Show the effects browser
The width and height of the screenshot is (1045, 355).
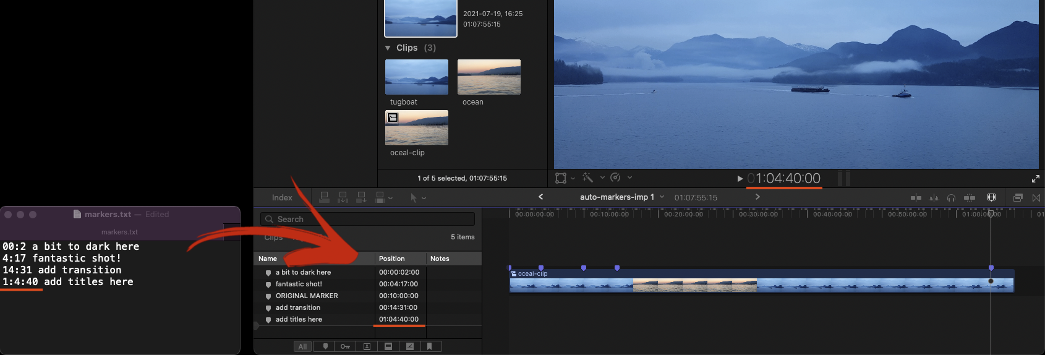click(x=1018, y=198)
